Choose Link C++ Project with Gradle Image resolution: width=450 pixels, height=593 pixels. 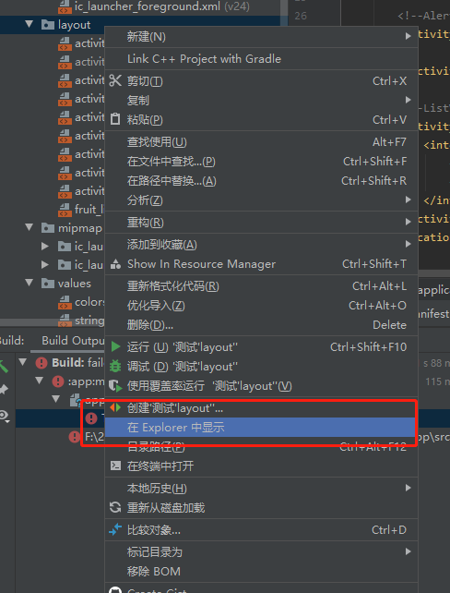[261, 58]
